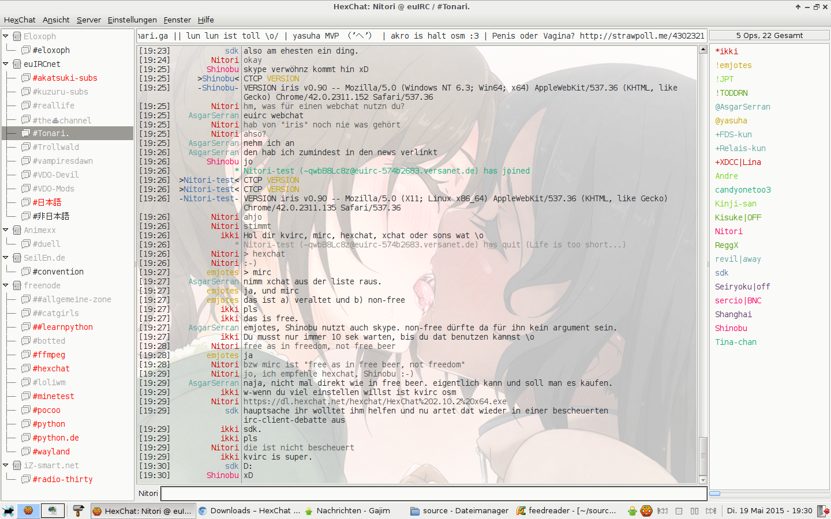Image resolution: width=831 pixels, height=519 pixels.
Task: Collapse the Animexx server node
Action: click(6, 230)
